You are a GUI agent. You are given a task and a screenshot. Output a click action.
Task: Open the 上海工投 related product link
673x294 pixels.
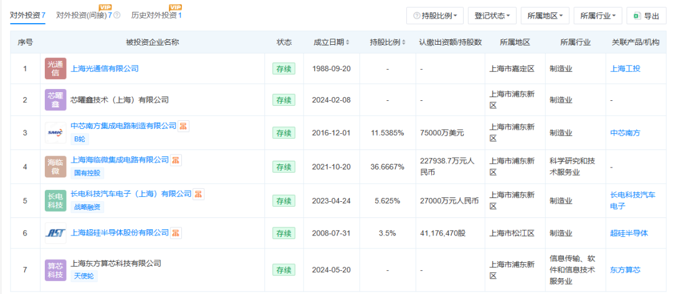click(x=626, y=69)
